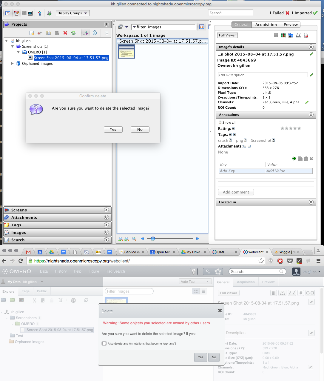Viewport: 324px width, 381px height.
Task: Click the thumbnail zoom slider handle
Action: [x=153, y=239]
